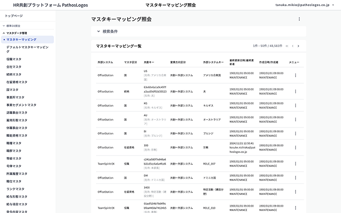Click the 外部システム column header

tap(105, 62)
